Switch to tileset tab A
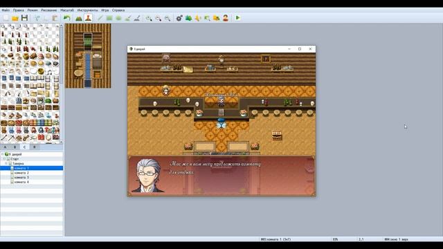This screenshot has width=443, height=249. click(x=5, y=147)
